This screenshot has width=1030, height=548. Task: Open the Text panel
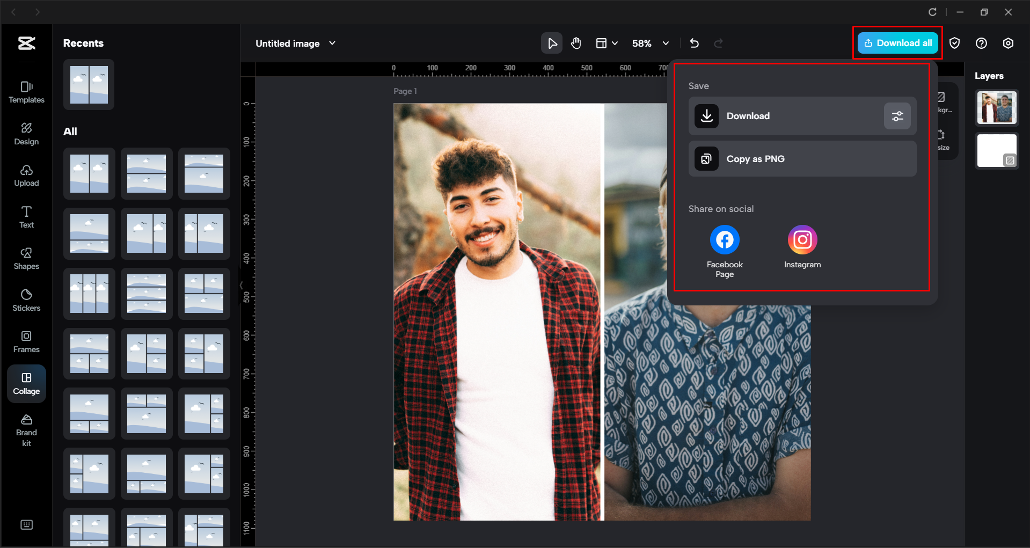click(26, 217)
